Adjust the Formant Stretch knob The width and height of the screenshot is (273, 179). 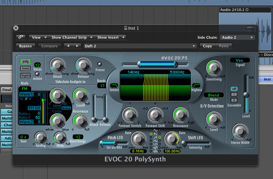click(130, 115)
